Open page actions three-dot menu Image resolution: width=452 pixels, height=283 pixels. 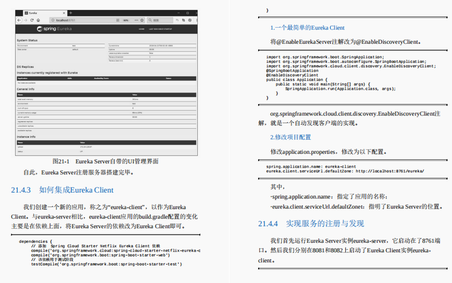pyautogui.click(x=136, y=20)
